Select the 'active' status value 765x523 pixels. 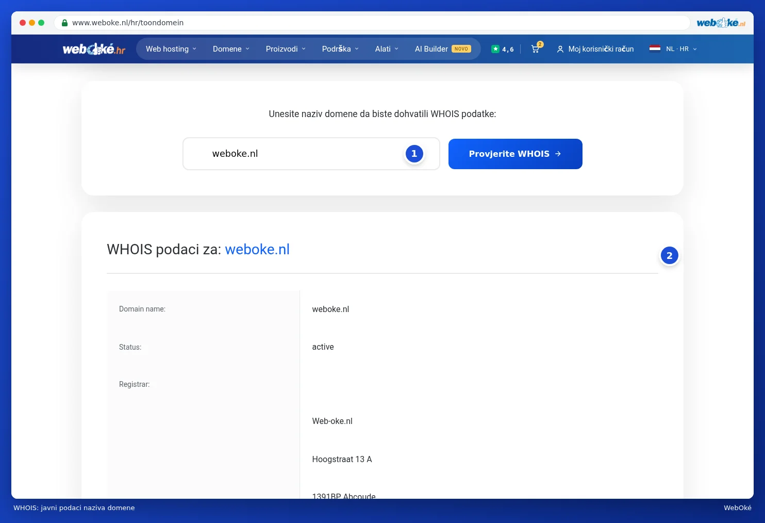323,347
